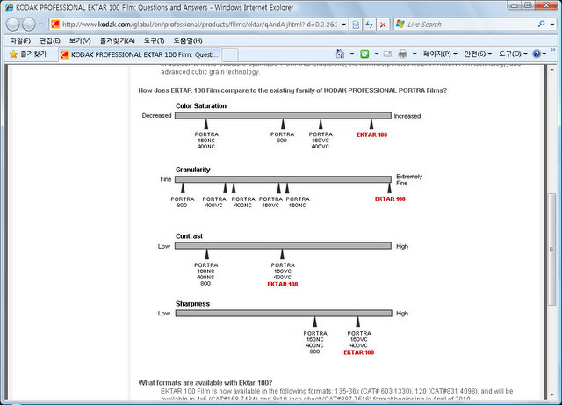Go back with the Back arrow button

13,25
